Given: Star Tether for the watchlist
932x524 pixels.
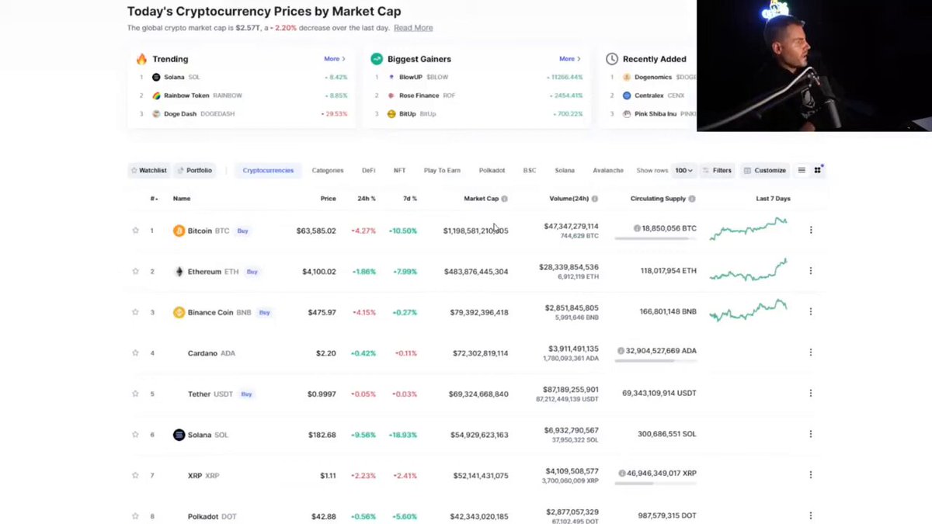Looking at the screenshot, I should pos(135,394).
